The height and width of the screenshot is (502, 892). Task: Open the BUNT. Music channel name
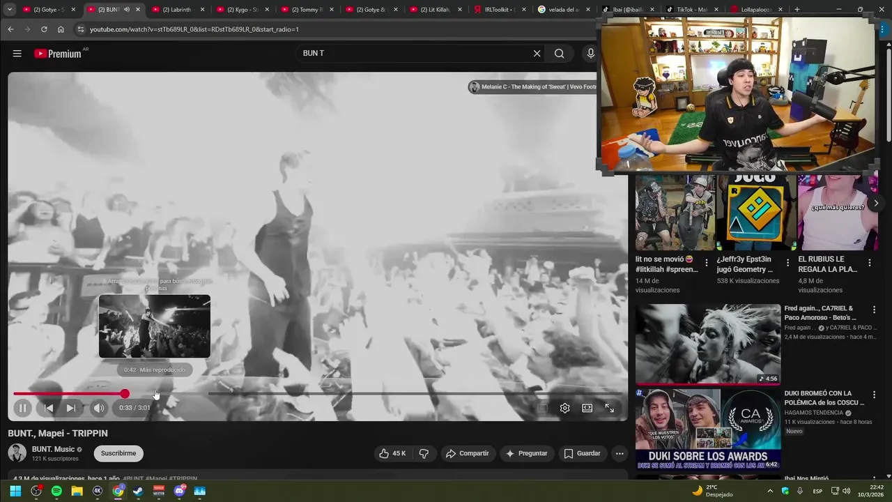click(53, 449)
